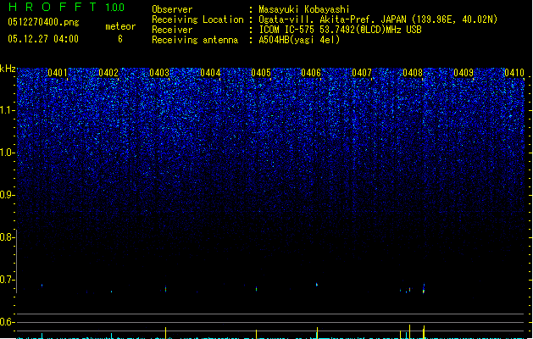This screenshot has height=339, width=533.
Task: Click the meteor echo just after 0406
Action: (317, 285)
